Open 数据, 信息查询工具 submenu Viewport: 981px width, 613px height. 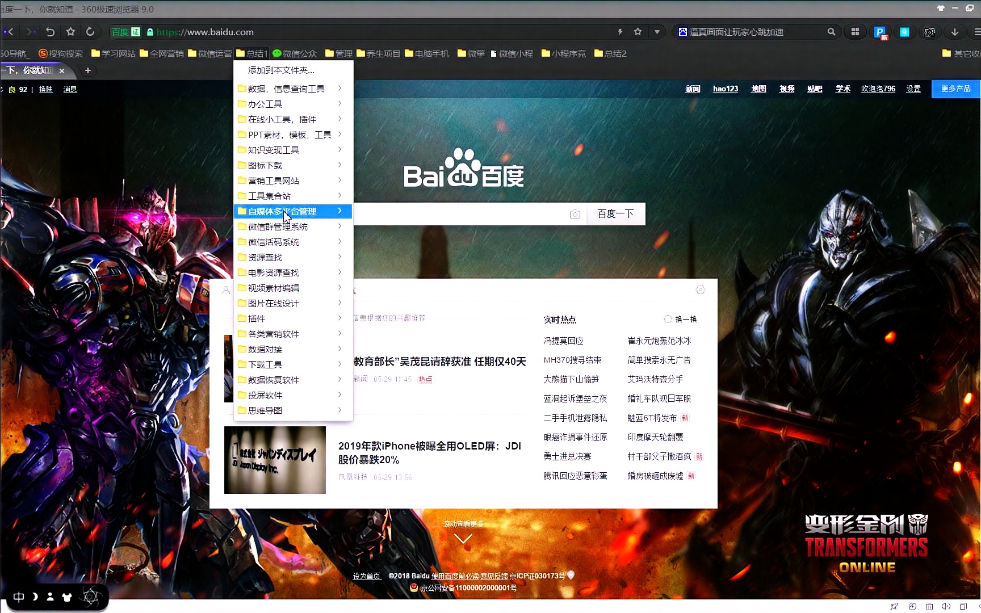pyautogui.click(x=293, y=89)
